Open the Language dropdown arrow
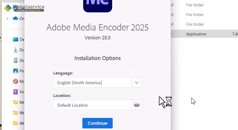This screenshot has height=130, width=238. [137, 83]
